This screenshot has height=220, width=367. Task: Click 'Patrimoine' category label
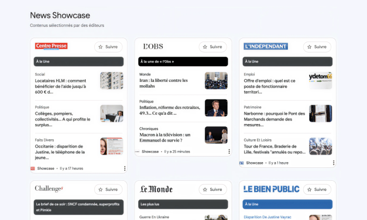252,107
